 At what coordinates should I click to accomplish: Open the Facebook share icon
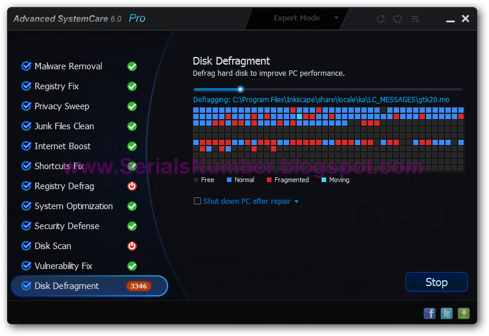point(430,313)
